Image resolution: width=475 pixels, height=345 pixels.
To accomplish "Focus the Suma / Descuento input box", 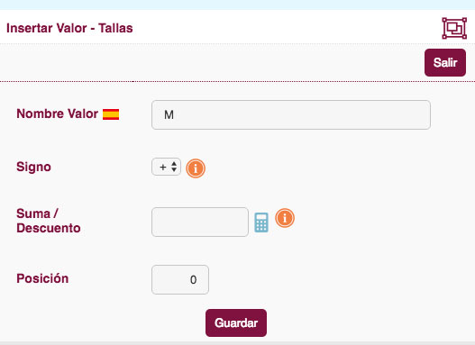I will [200, 222].
